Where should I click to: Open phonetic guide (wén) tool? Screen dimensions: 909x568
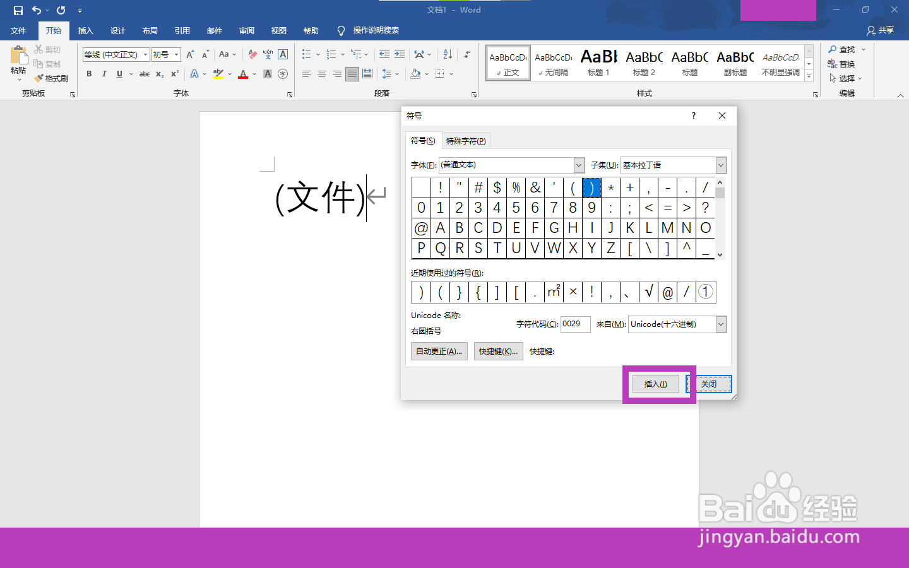pyautogui.click(x=268, y=55)
